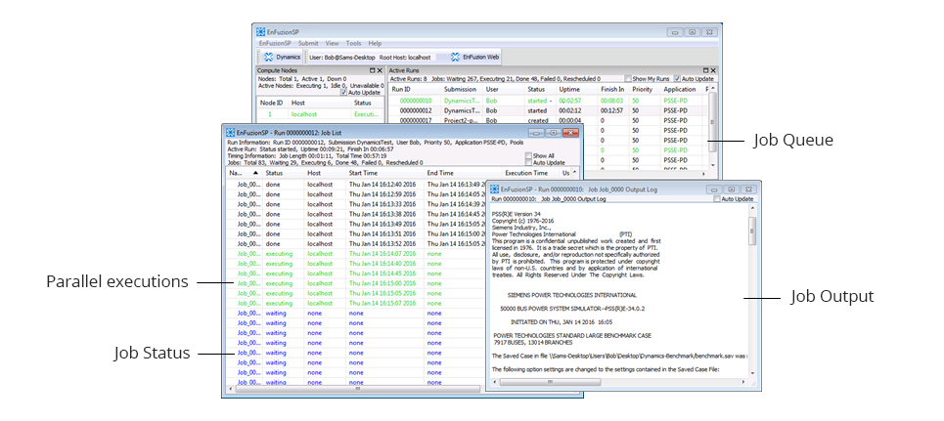Maximize the Job List window
Viewport: 944px width, 421px height.
[x=553, y=132]
